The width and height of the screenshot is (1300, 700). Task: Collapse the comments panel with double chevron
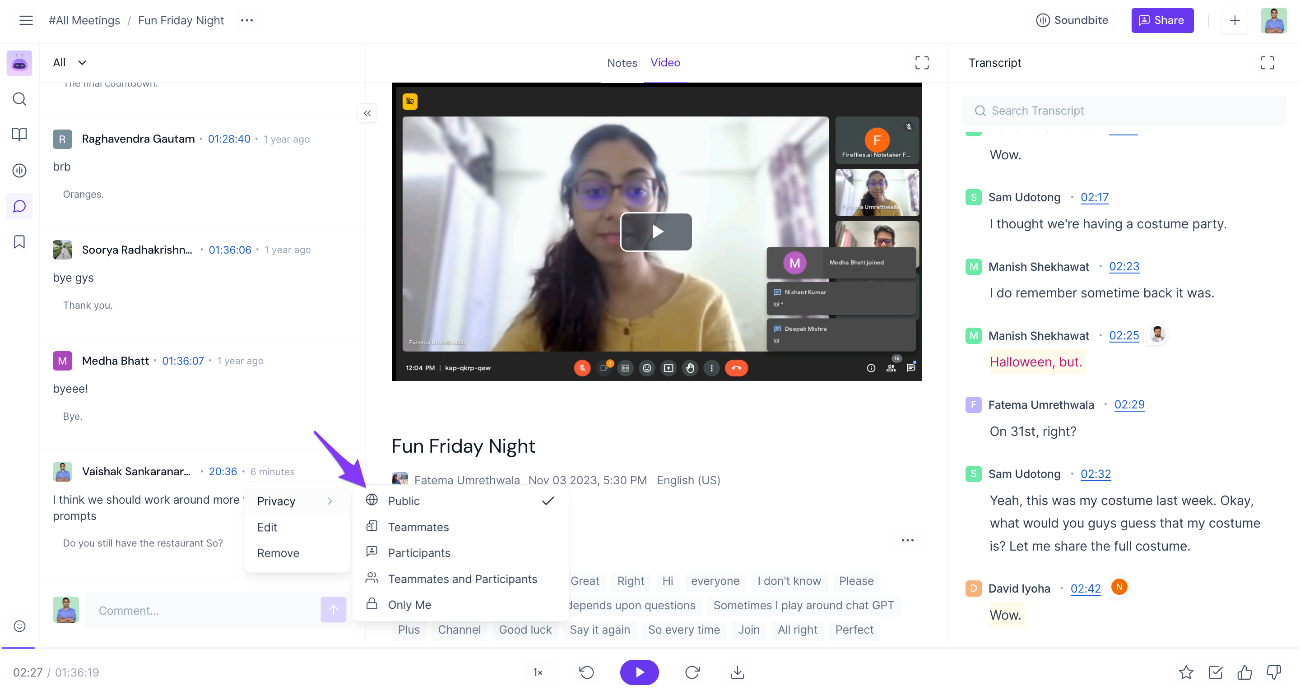[367, 113]
